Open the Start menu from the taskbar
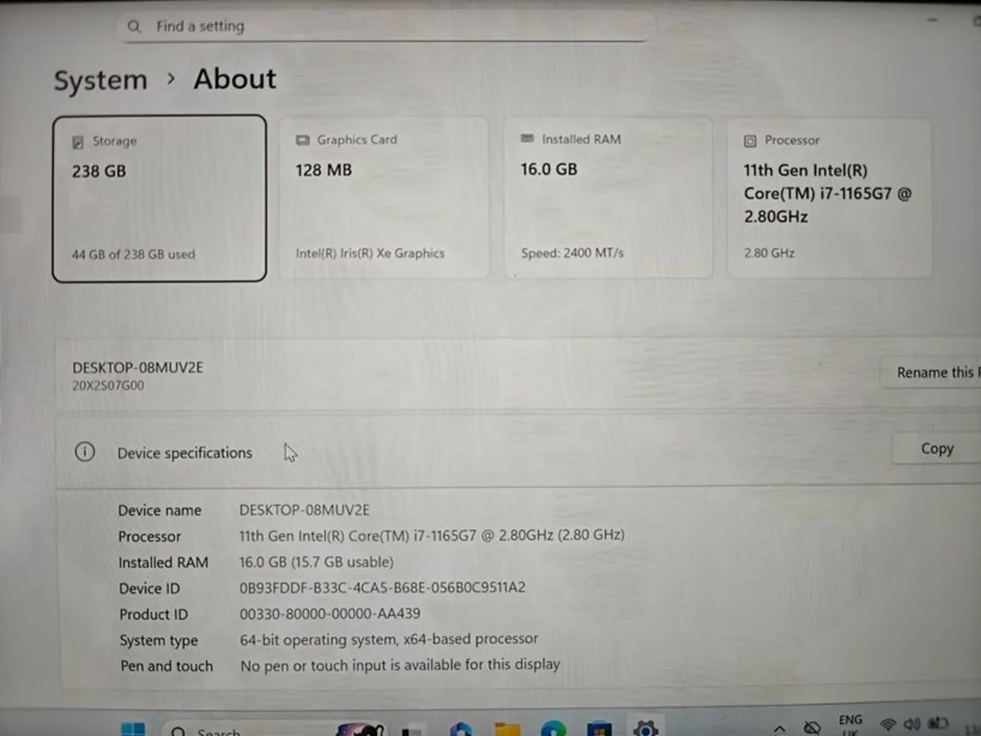981x736 pixels. pos(135,728)
